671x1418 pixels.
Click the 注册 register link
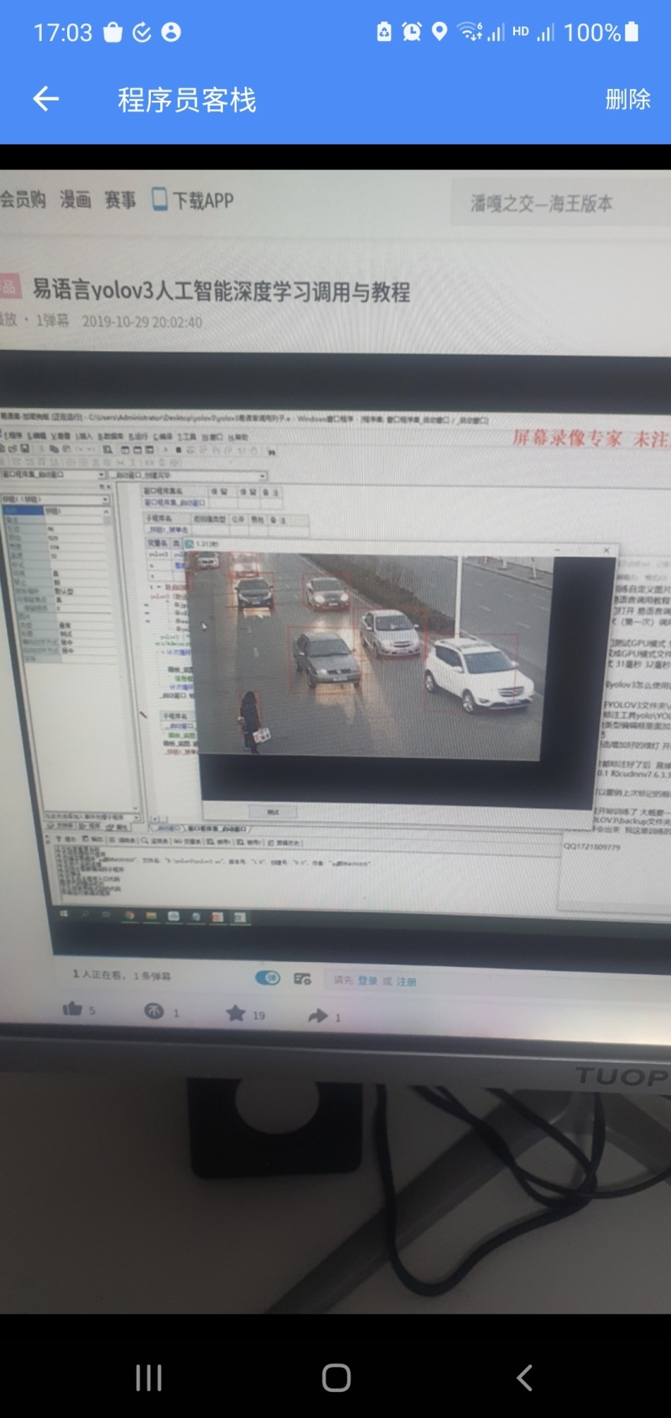point(407,981)
